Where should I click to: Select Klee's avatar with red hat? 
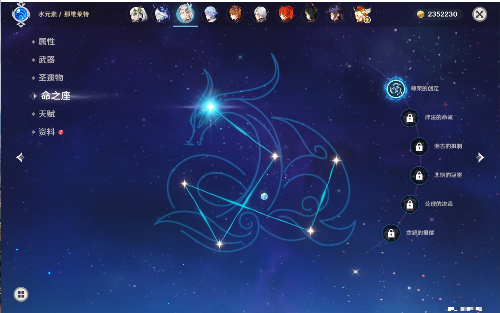tap(360, 15)
